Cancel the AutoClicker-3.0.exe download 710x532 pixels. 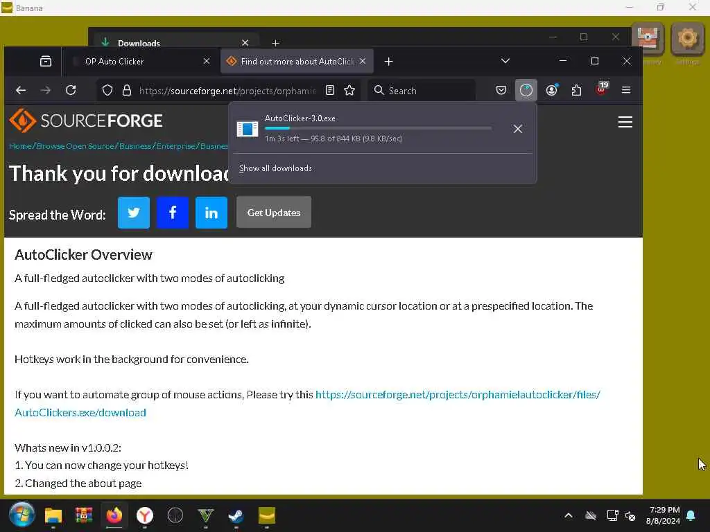pos(518,129)
